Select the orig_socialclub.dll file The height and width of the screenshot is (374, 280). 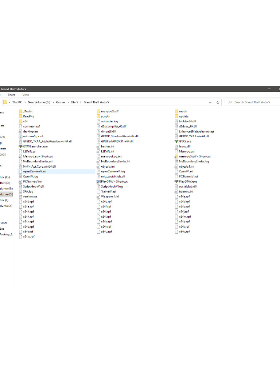click(x=113, y=176)
